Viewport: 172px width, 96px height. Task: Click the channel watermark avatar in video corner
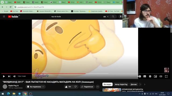tap(167, 70)
